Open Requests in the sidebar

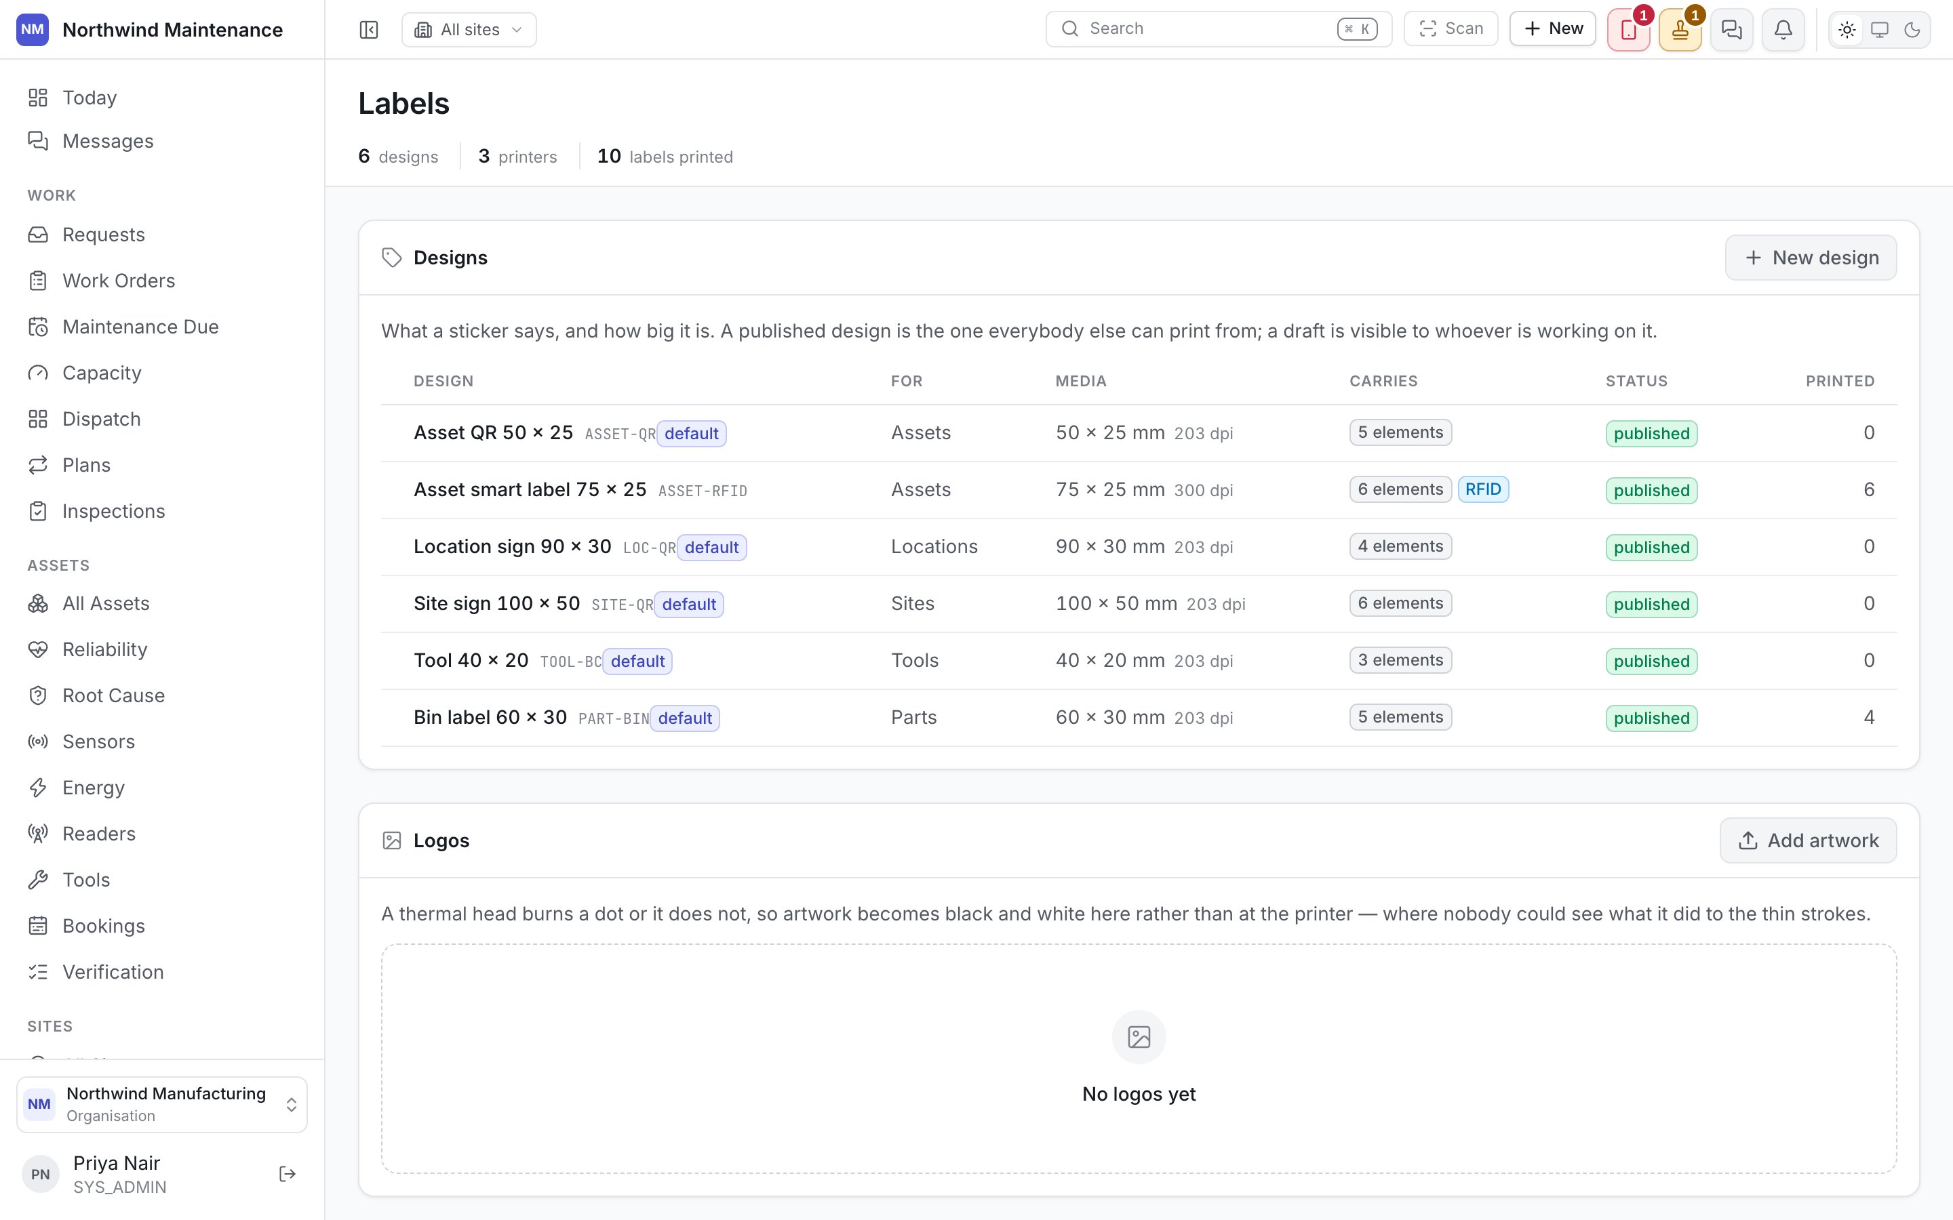pos(162,235)
